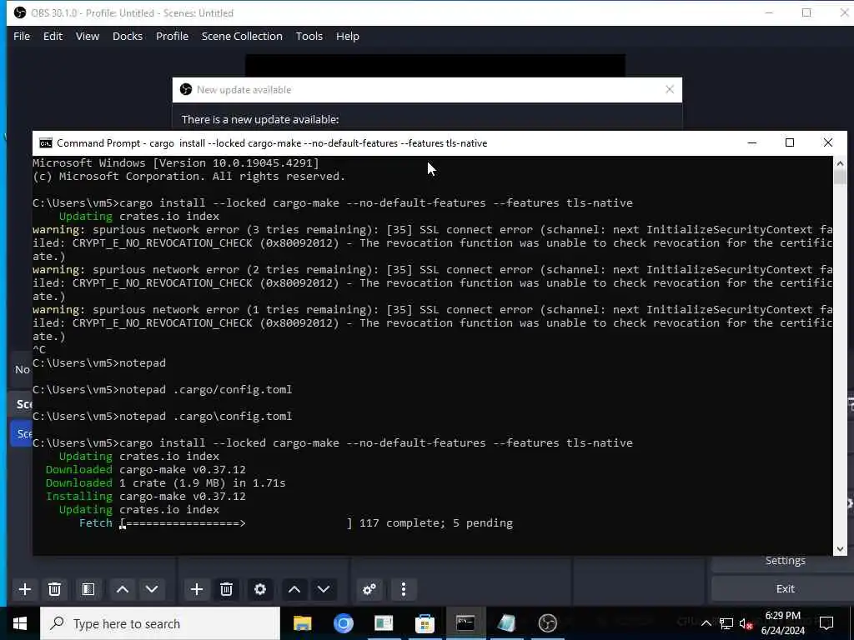Maximize the Command Prompt window
The height and width of the screenshot is (640, 854).
pyautogui.click(x=790, y=142)
